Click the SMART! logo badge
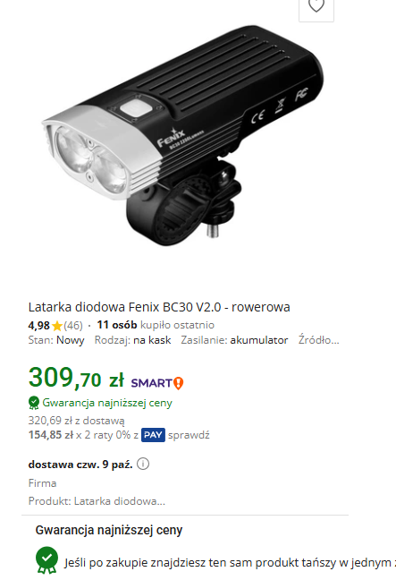The image size is (396, 580). (x=157, y=383)
